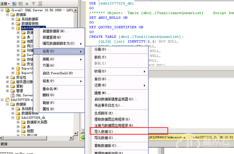Expand the 数据库关系图 folder
Viewport: 234px width, 154px height.
pyautogui.click(x=18, y=122)
